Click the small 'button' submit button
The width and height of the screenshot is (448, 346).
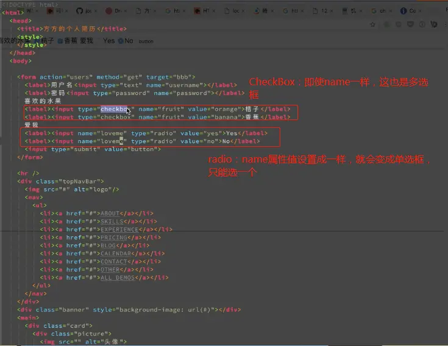click(x=146, y=41)
